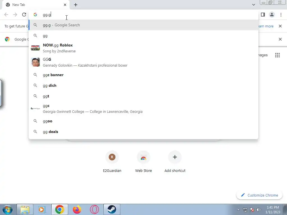The image size is (287, 215).
Task: Click the Add shortcut plus button
Action: pyautogui.click(x=175, y=157)
